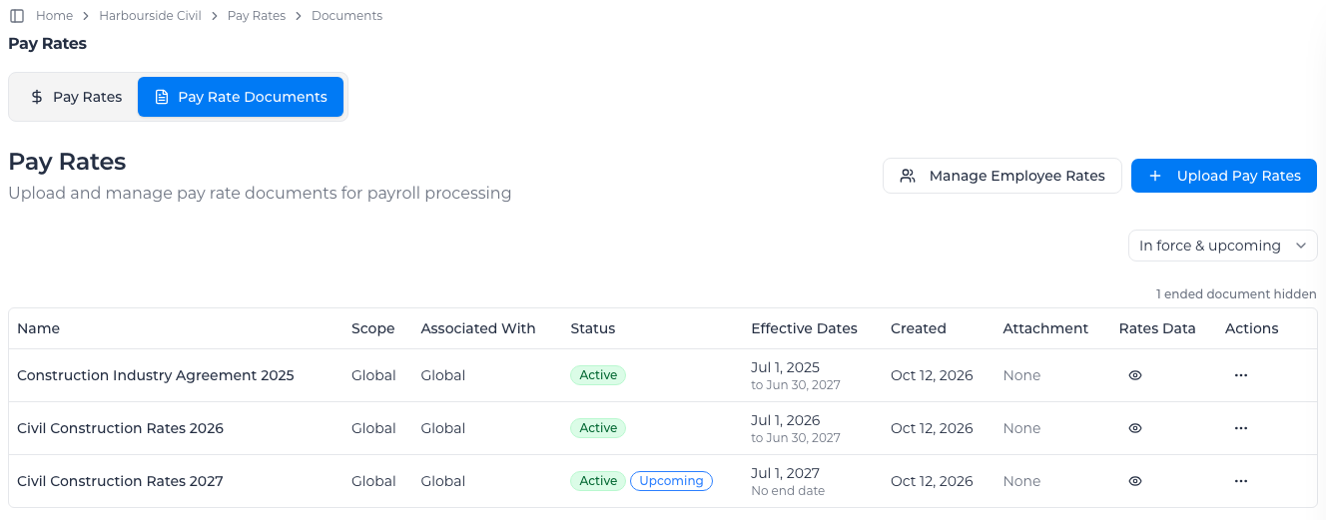Click the Actions column header
The width and height of the screenshot is (1326, 520).
point(1251,328)
